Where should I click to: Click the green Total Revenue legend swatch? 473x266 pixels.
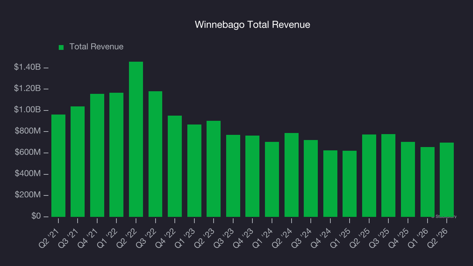(x=61, y=47)
